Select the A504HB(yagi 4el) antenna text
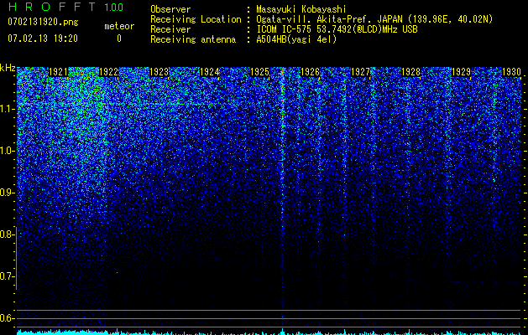Screen dimensions: 528x335 (296, 39)
